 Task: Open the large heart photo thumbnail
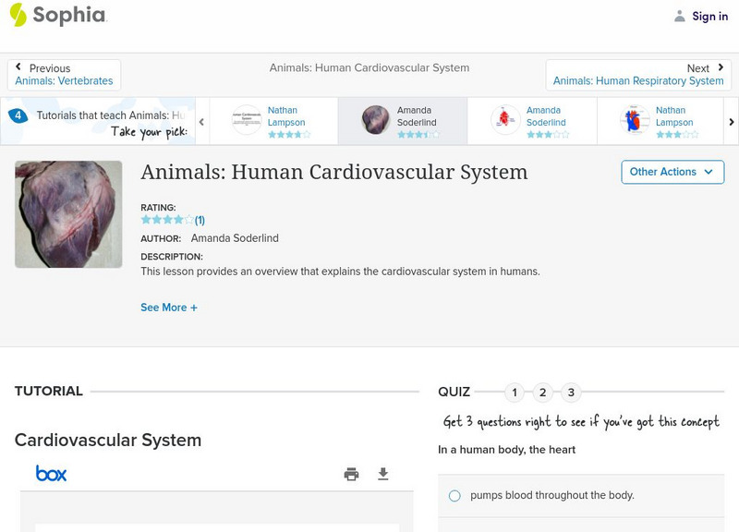pyautogui.click(x=68, y=214)
